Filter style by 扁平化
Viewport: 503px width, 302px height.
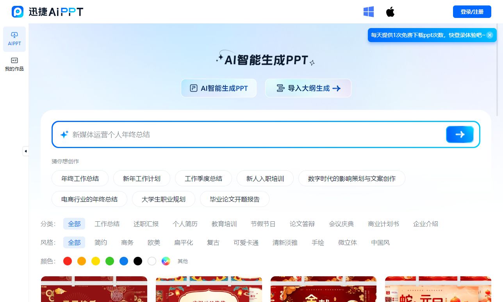click(x=184, y=242)
